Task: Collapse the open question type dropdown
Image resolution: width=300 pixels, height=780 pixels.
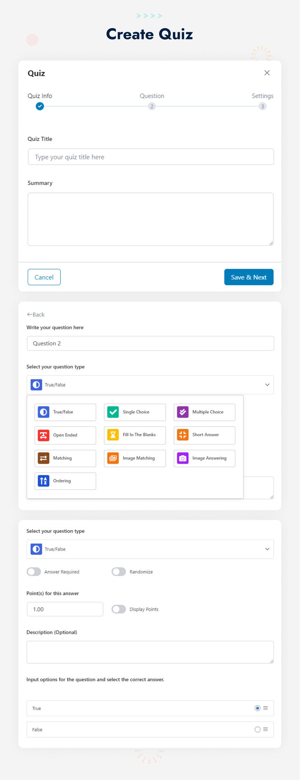Action: [267, 385]
